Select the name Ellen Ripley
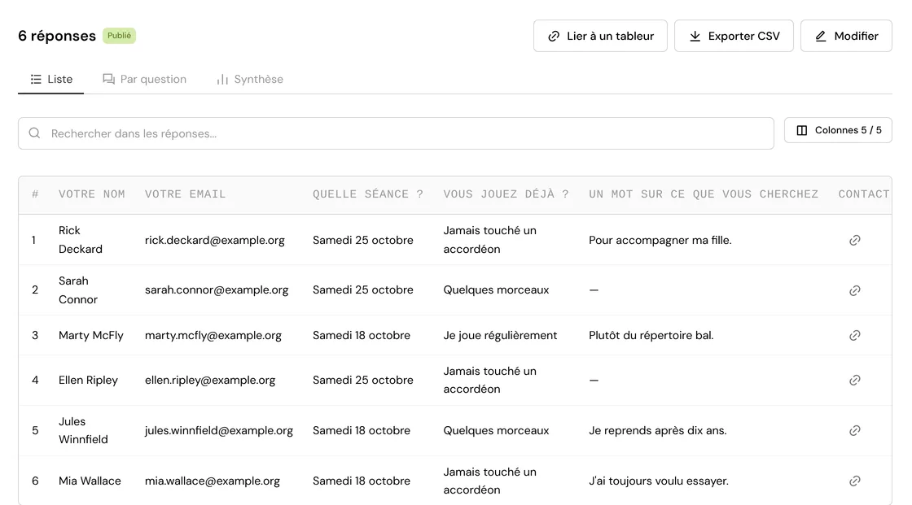 pos(89,380)
